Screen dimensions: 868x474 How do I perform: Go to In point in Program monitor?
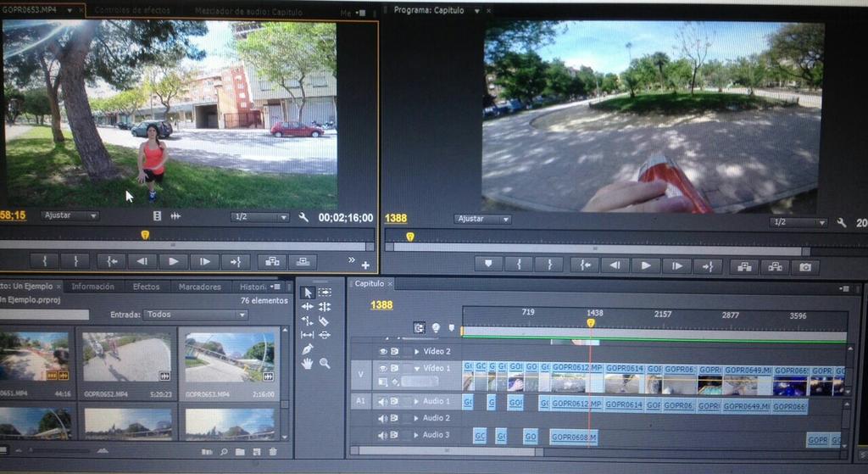[x=585, y=265]
